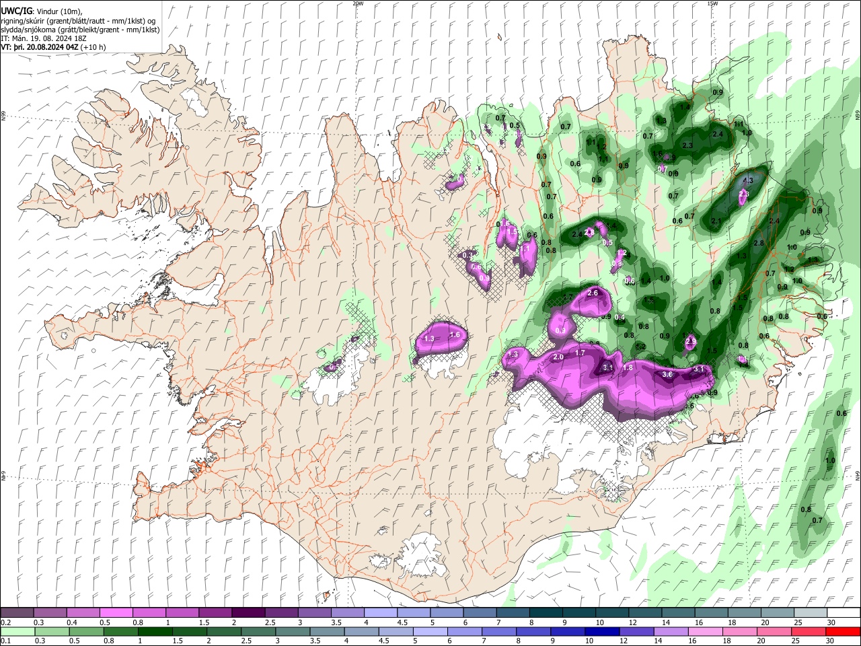Screen dimensions: 861x646
Task: Choose the hot pink swatch between 20 and 25
Action: tap(774, 631)
